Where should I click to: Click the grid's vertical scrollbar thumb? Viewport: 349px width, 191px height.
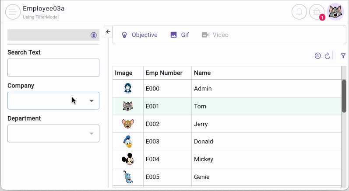click(x=344, y=96)
